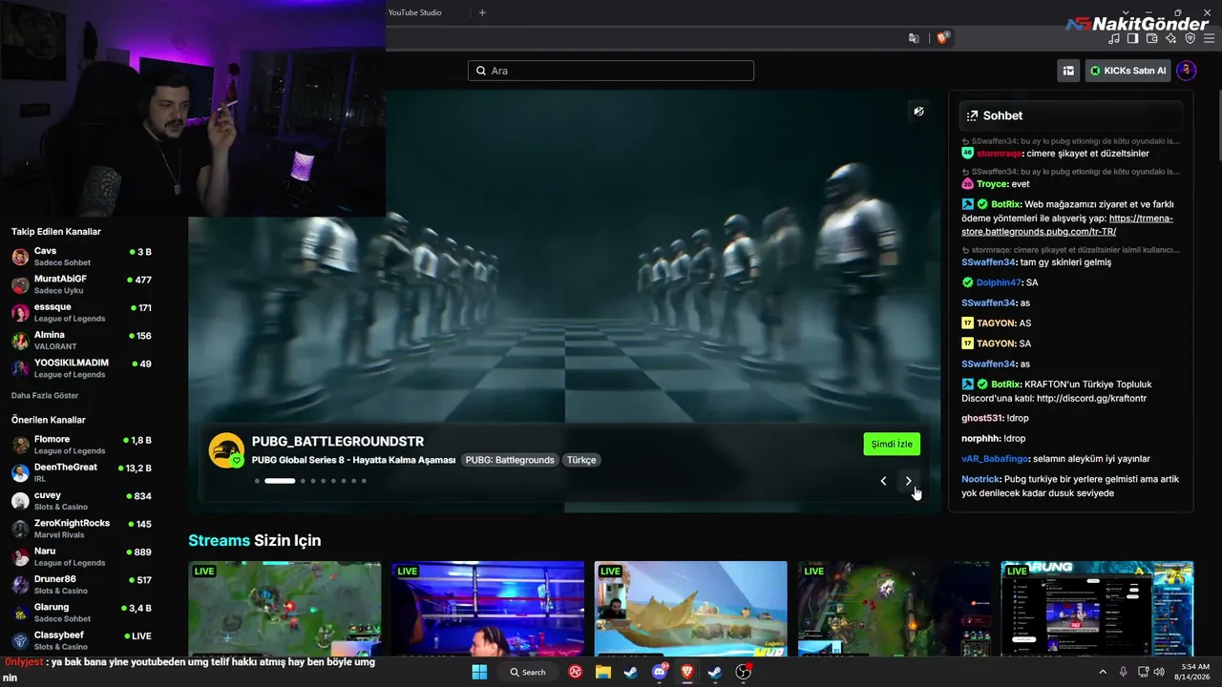1222x687 pixels.
Task: Click the system tray microphone icon
Action: coord(1123,672)
